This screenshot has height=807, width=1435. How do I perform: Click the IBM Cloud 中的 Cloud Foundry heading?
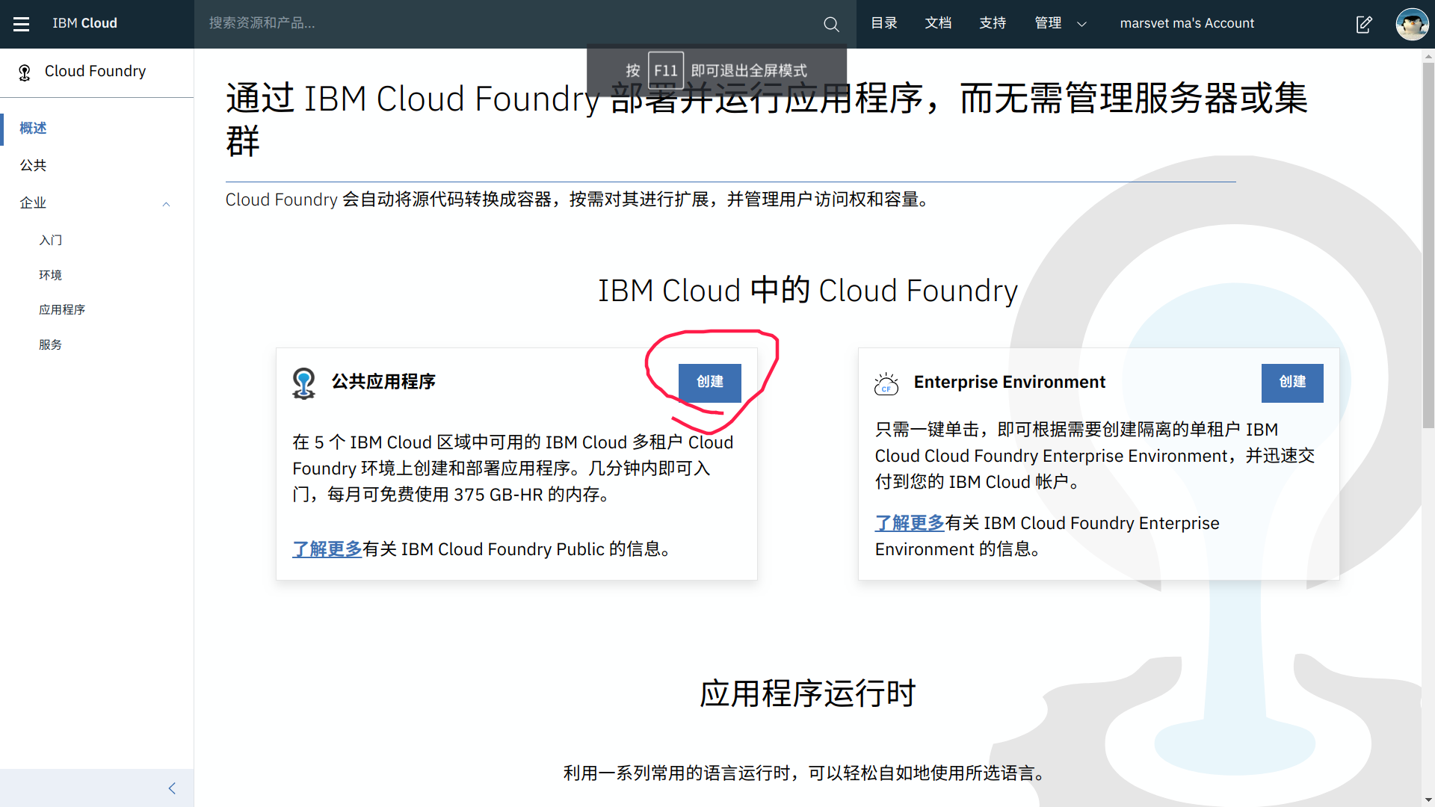808,291
